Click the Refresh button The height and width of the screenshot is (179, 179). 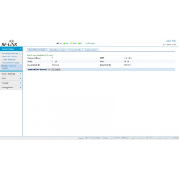(x=58, y=70)
